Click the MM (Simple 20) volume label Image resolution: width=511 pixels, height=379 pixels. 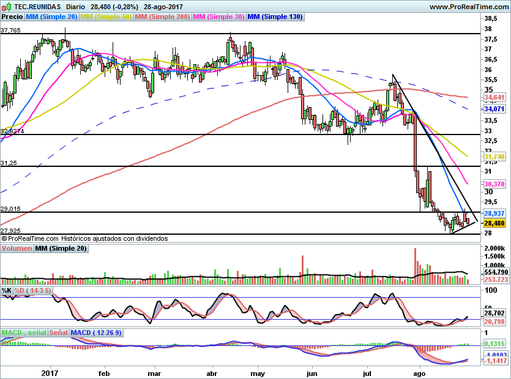click(61, 249)
